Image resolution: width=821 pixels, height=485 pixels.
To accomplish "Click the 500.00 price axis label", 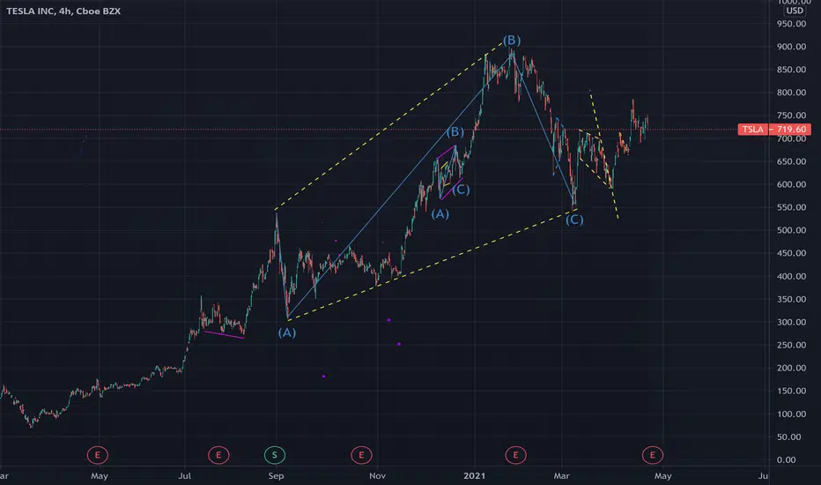I will pyautogui.click(x=791, y=230).
